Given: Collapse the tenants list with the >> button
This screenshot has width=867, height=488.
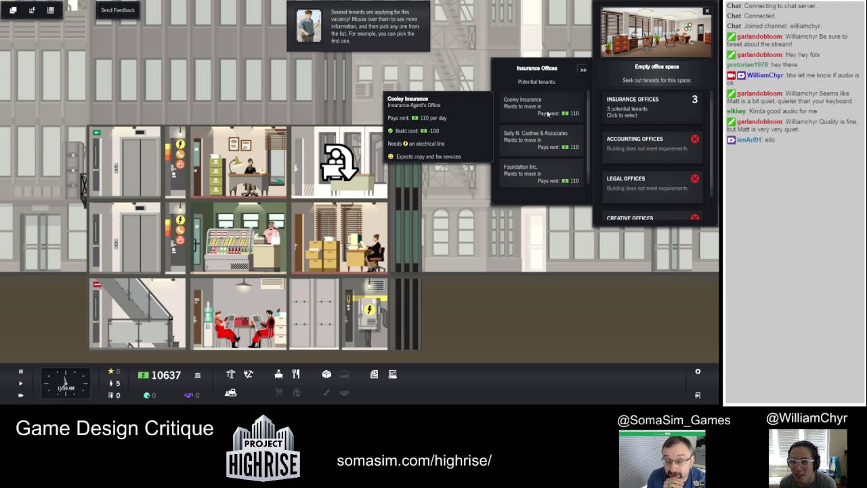Looking at the screenshot, I should point(583,70).
